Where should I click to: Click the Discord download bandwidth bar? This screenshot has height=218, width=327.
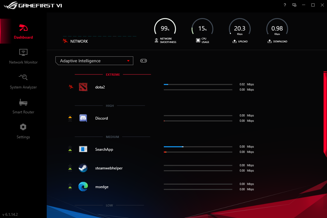tap(198, 121)
